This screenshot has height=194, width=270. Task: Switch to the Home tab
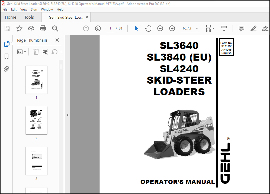11,17
